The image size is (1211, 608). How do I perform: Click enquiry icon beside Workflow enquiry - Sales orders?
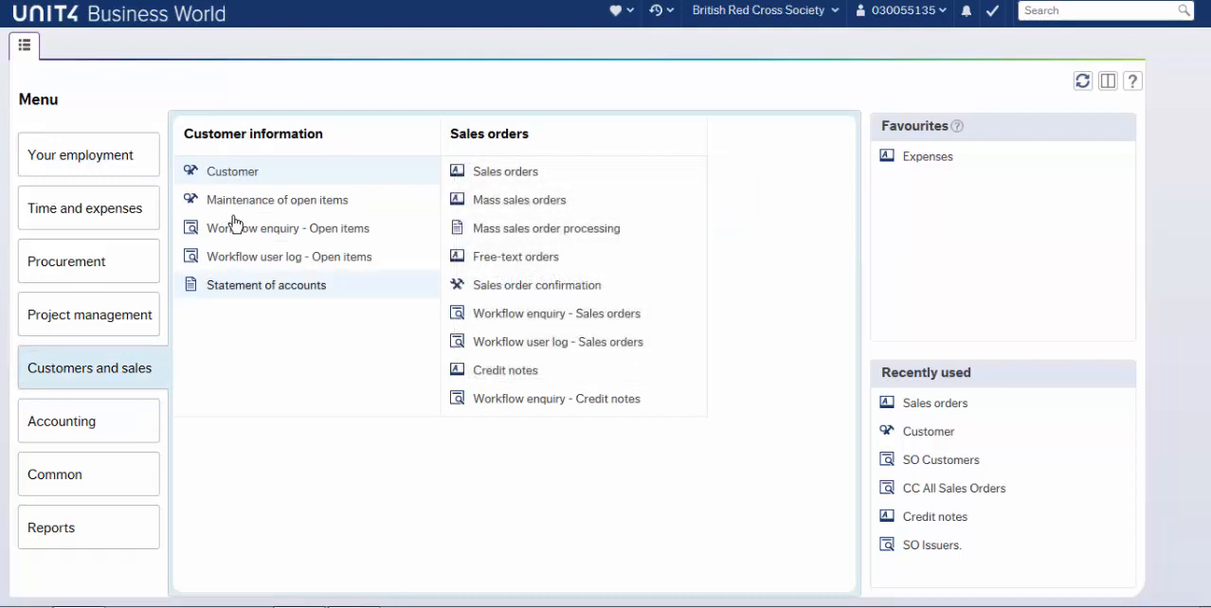tap(457, 313)
